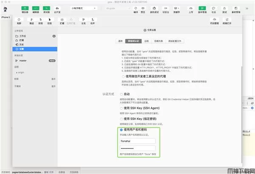
Task: Expand the toolbar overflow chevrons
Action: 246,9
